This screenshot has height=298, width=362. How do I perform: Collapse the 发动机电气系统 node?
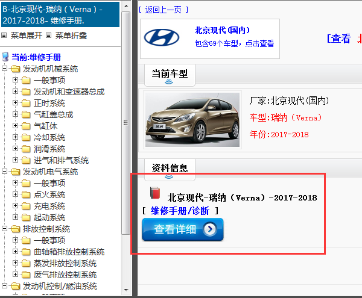[x=4, y=172]
